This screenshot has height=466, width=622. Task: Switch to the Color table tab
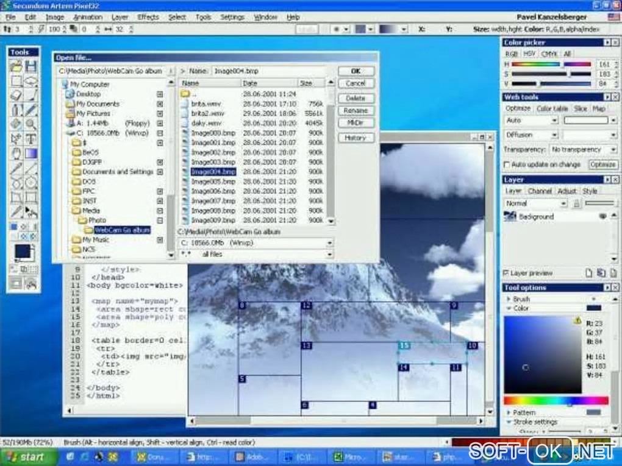[x=552, y=108]
